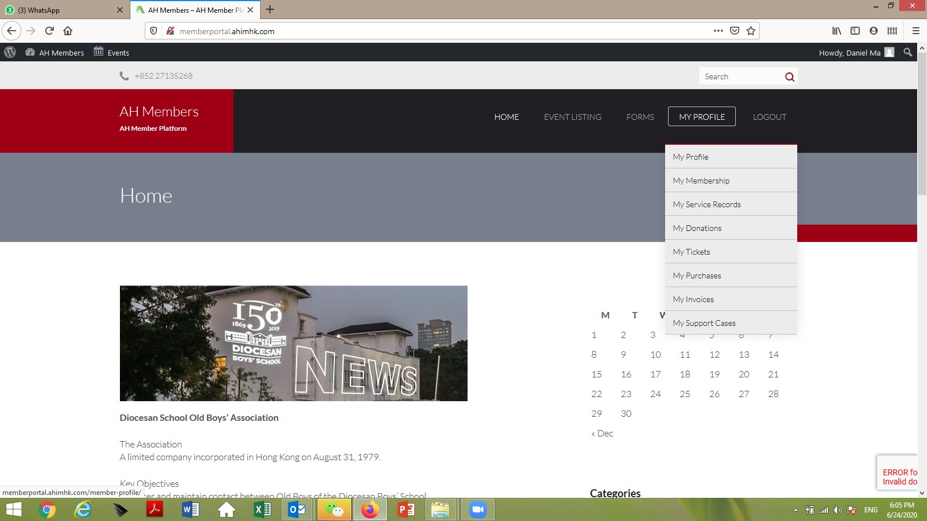
Task: Open My Purchases entry
Action: 731,276
